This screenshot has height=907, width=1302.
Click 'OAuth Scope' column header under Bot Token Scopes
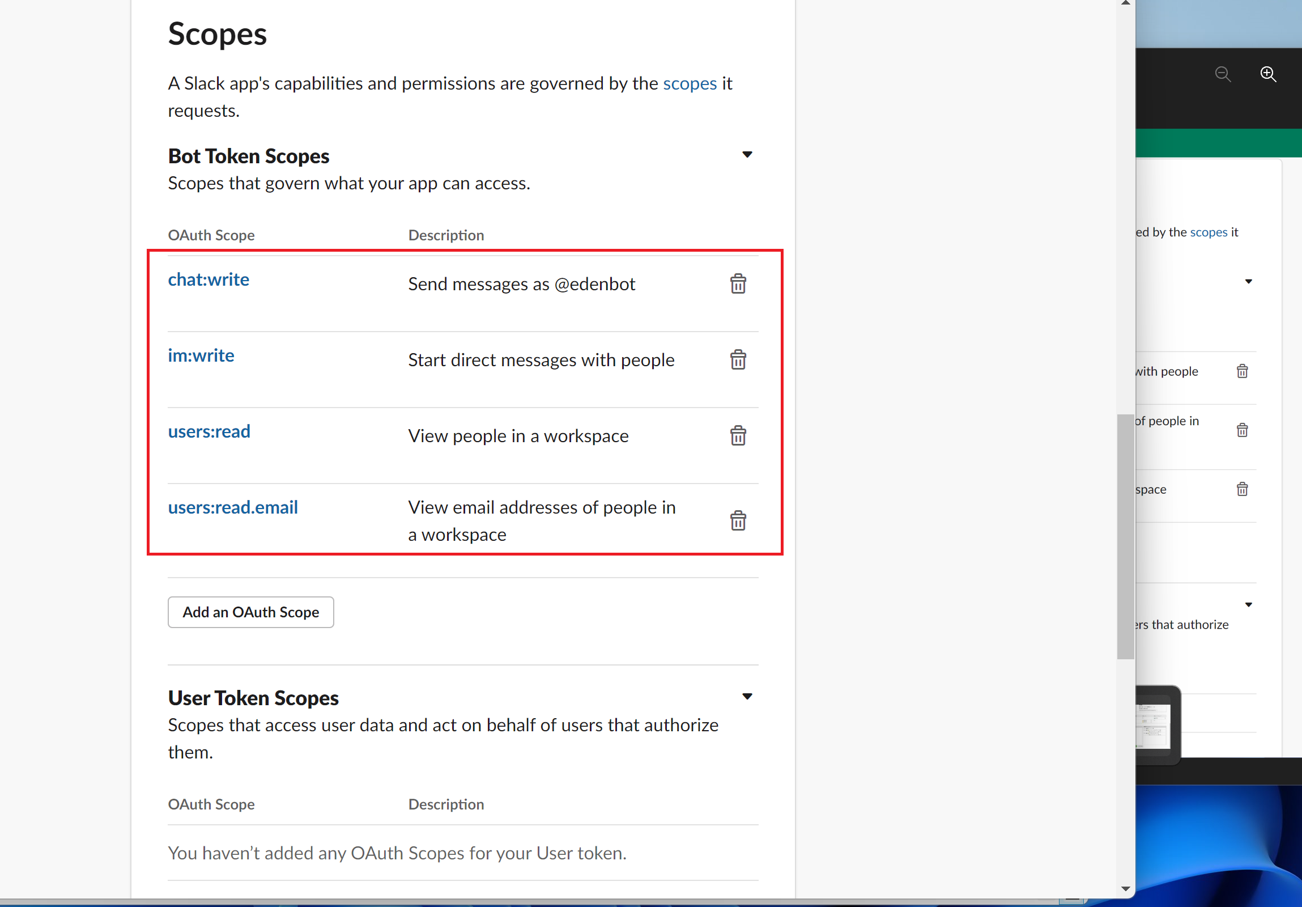tap(211, 235)
